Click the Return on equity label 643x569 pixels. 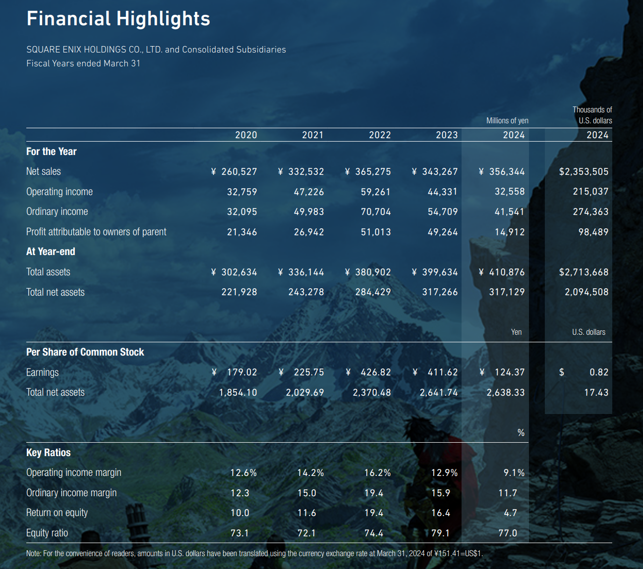click(57, 513)
